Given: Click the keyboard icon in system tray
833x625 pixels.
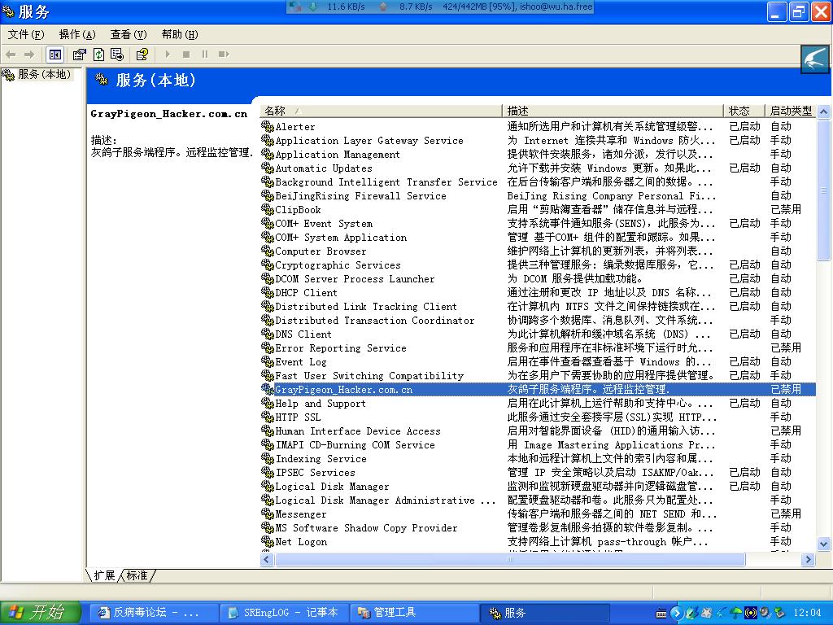Looking at the screenshot, I should 661,614.
